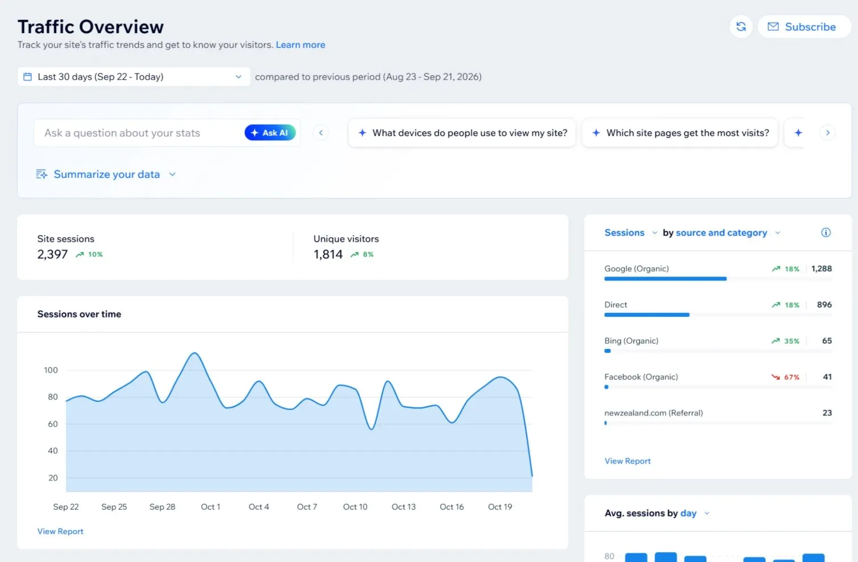Screen dimensions: 858x562
Task: Click the partially hidden third suggestion sparkle
Action: point(798,133)
